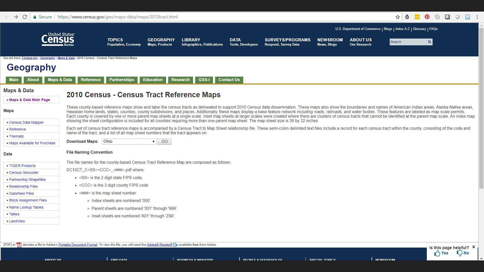Open the Partnerships tab

[x=122, y=80]
